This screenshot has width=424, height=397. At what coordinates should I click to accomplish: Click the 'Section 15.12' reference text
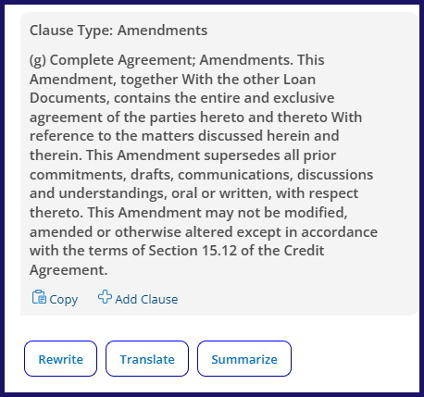[x=193, y=251]
